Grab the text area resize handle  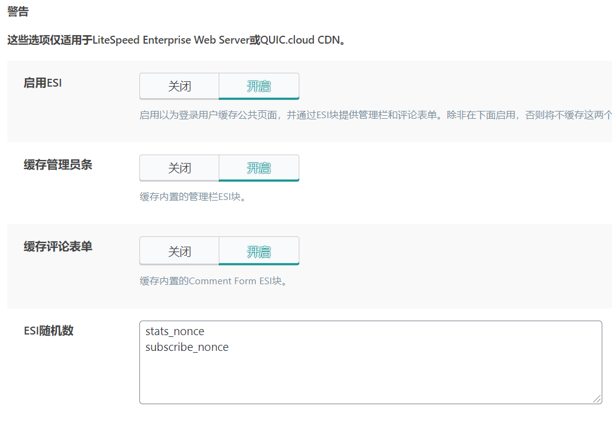click(597, 399)
